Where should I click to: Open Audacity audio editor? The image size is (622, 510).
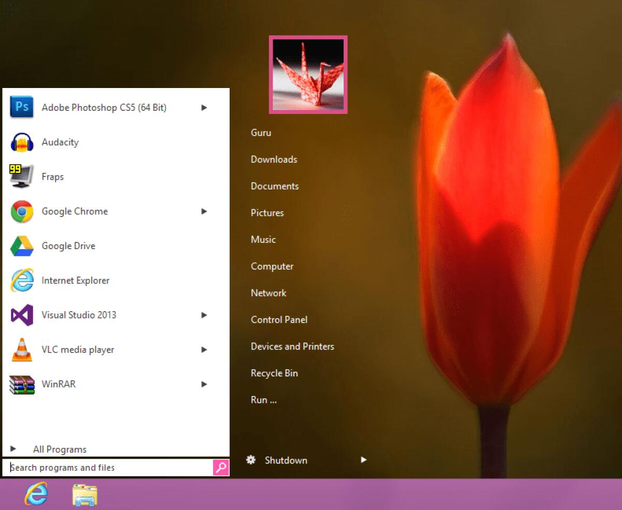pos(60,142)
